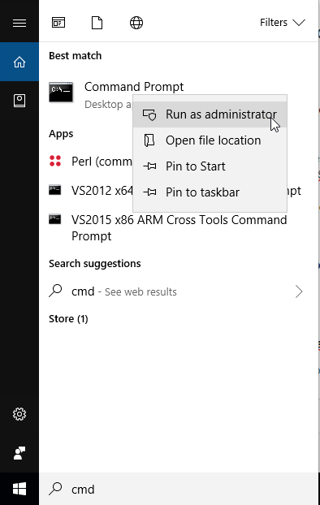Open the Settings gear icon
The image size is (320, 505).
click(19, 414)
